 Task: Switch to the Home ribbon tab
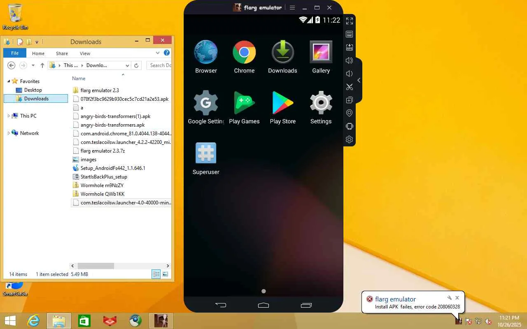pyautogui.click(x=38, y=53)
